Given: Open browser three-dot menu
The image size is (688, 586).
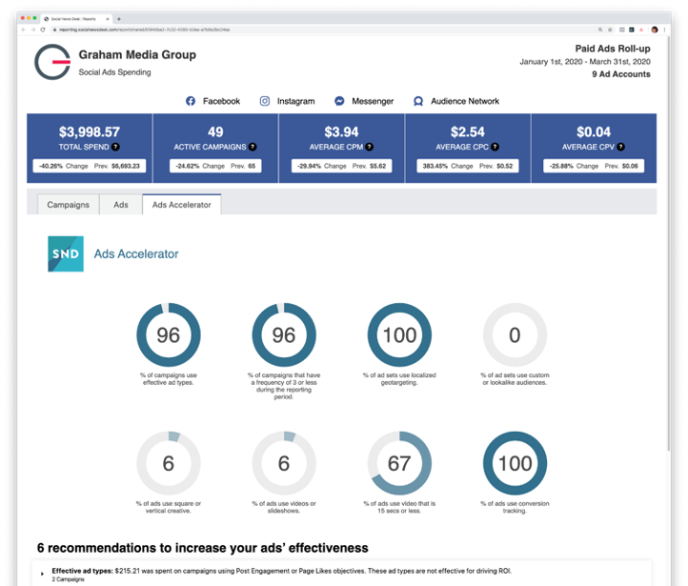Looking at the screenshot, I should pos(664,30).
